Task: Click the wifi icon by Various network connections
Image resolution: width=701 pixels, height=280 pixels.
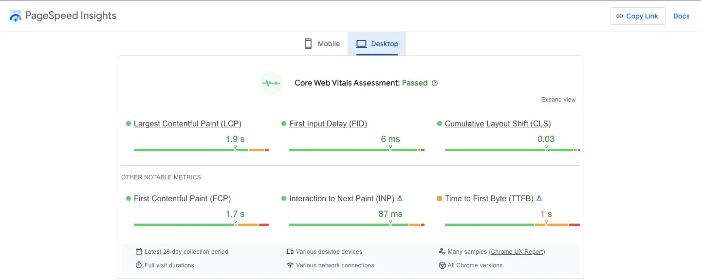Action: coord(290,265)
